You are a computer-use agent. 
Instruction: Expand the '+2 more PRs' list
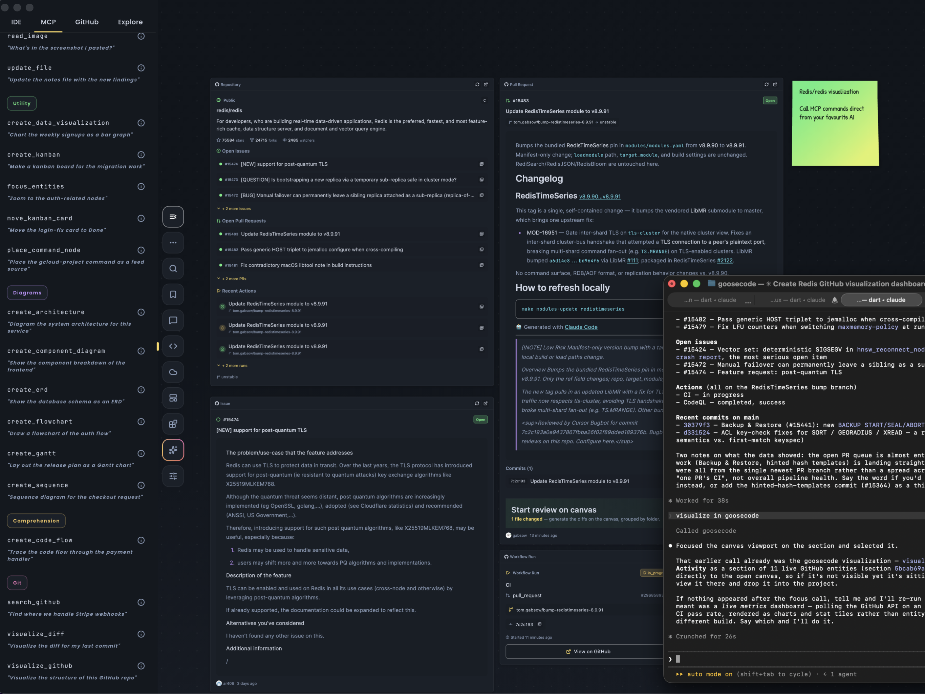click(232, 279)
